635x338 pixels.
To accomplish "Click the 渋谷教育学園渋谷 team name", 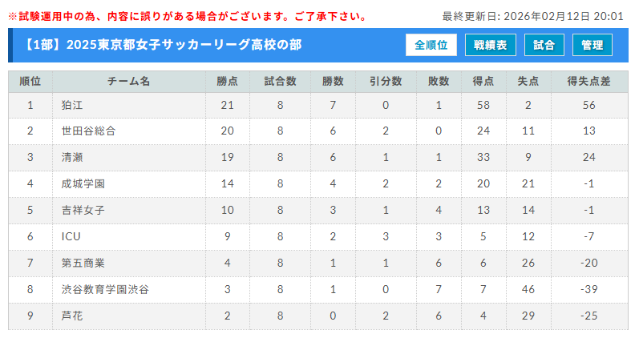I will (105, 290).
